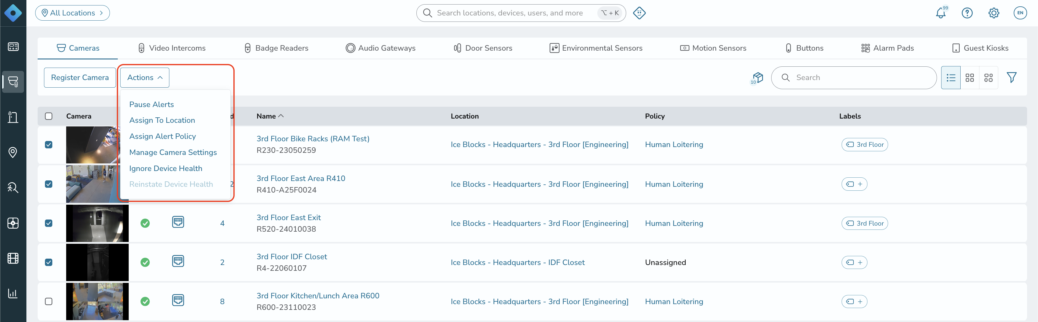Add a label to 3rd Floor East Area R410
This screenshot has width=1038, height=322.
click(854, 184)
